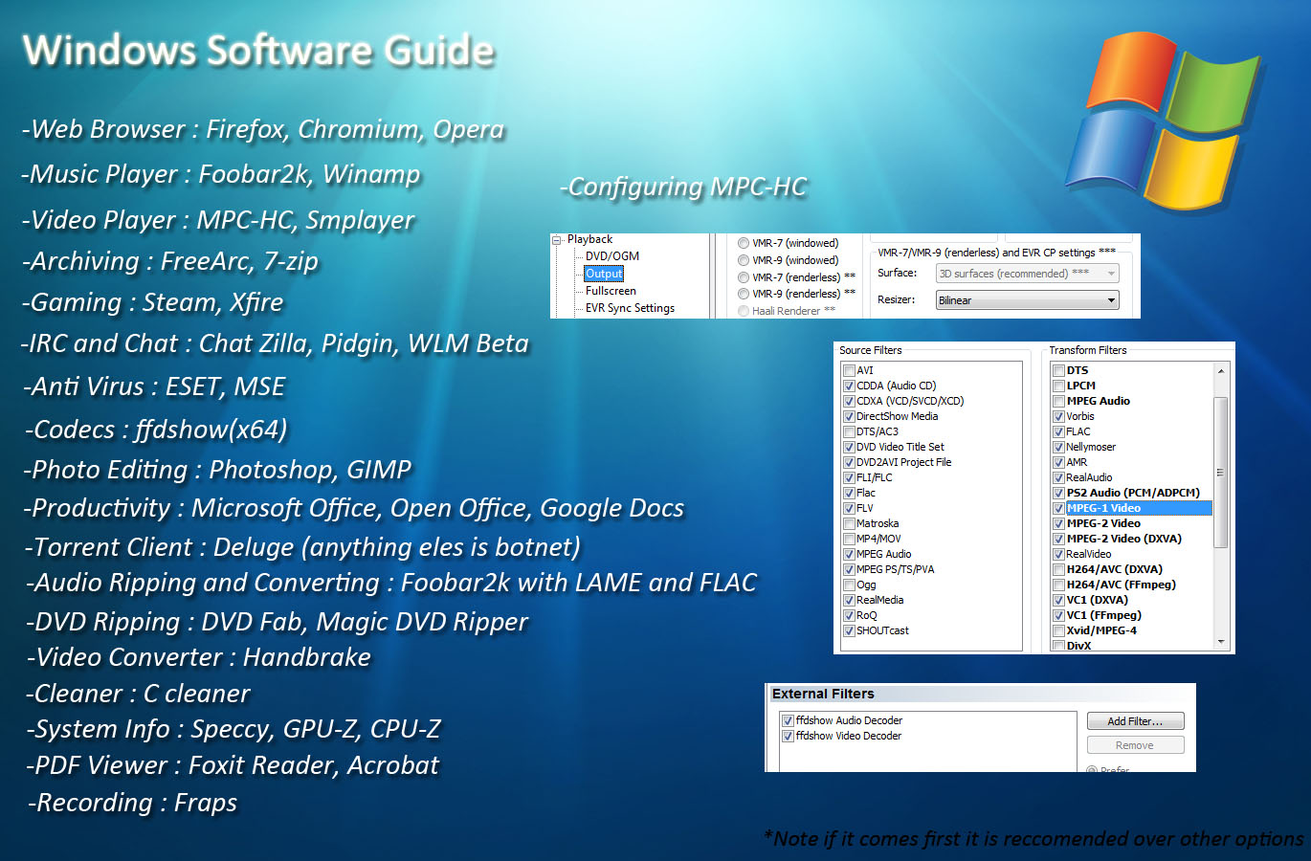Click the 'Windows Software Guide' title text
The height and width of the screenshot is (861, 1311).
pyautogui.click(x=258, y=51)
